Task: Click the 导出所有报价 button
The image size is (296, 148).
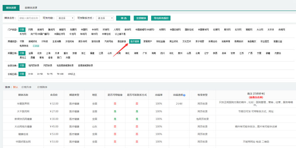Action: (161, 18)
